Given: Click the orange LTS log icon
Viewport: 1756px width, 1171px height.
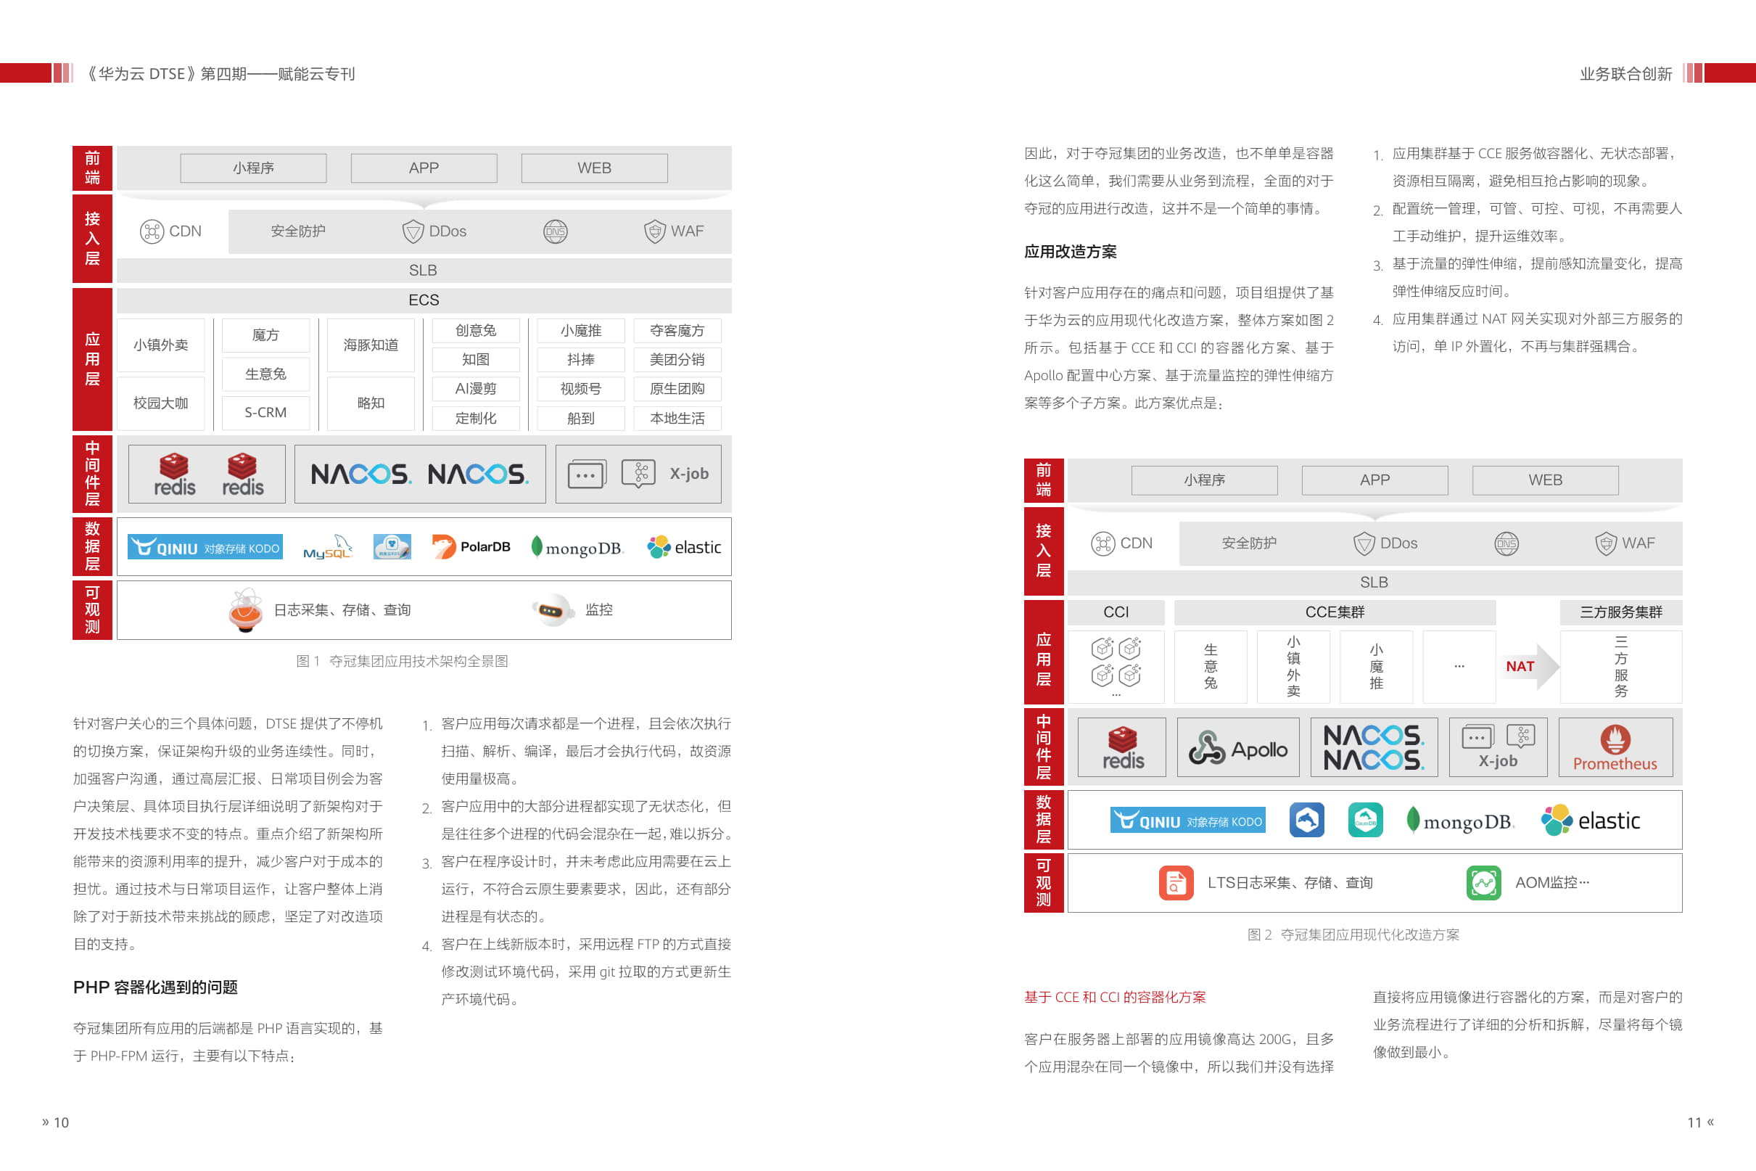Looking at the screenshot, I should click(x=1176, y=883).
